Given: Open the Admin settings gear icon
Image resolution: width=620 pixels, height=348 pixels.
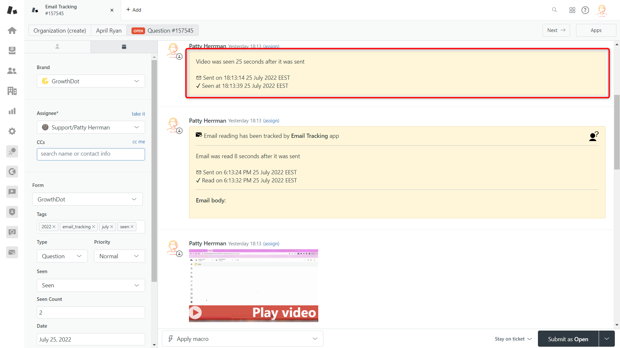Looking at the screenshot, I should pos(12,131).
